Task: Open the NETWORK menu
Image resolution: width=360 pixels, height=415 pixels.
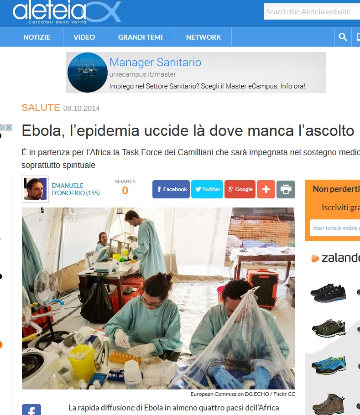Action: tap(203, 37)
